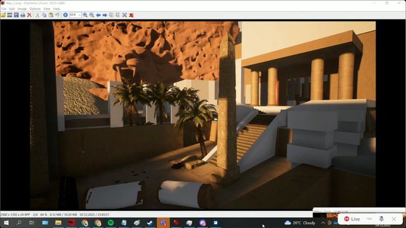Go to previous image with left arrow
The width and height of the screenshot is (406, 228).
(x=98, y=15)
